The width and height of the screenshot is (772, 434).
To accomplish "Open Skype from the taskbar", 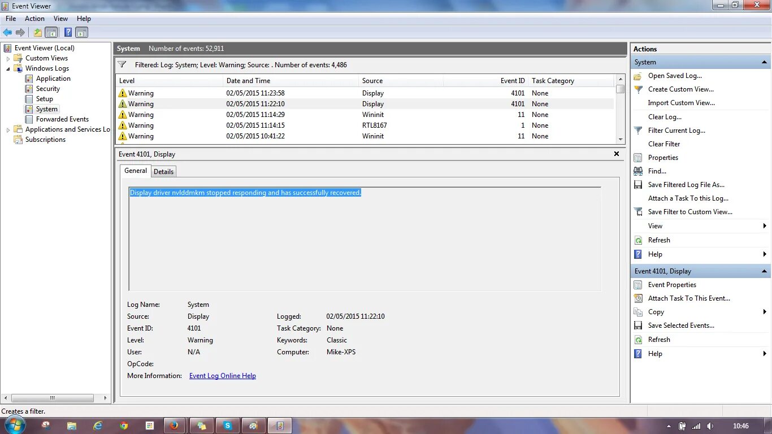I will point(227,426).
